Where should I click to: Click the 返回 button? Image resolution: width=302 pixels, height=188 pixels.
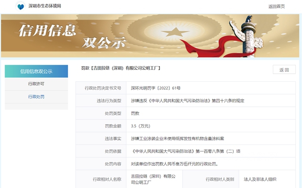284,69
